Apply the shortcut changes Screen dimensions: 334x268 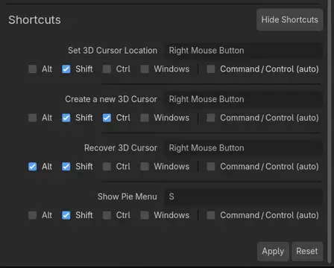273,252
